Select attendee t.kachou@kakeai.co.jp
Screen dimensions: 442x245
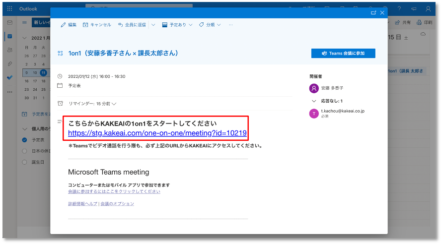(x=343, y=111)
